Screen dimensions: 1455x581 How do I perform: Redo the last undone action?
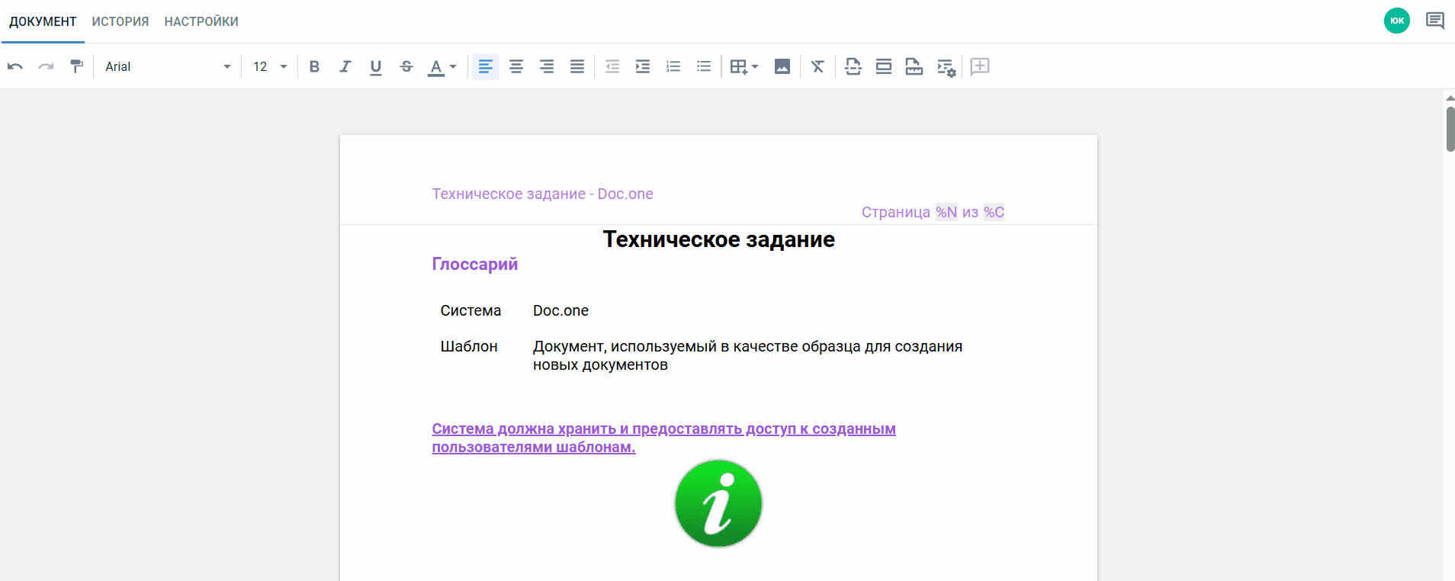[46, 66]
